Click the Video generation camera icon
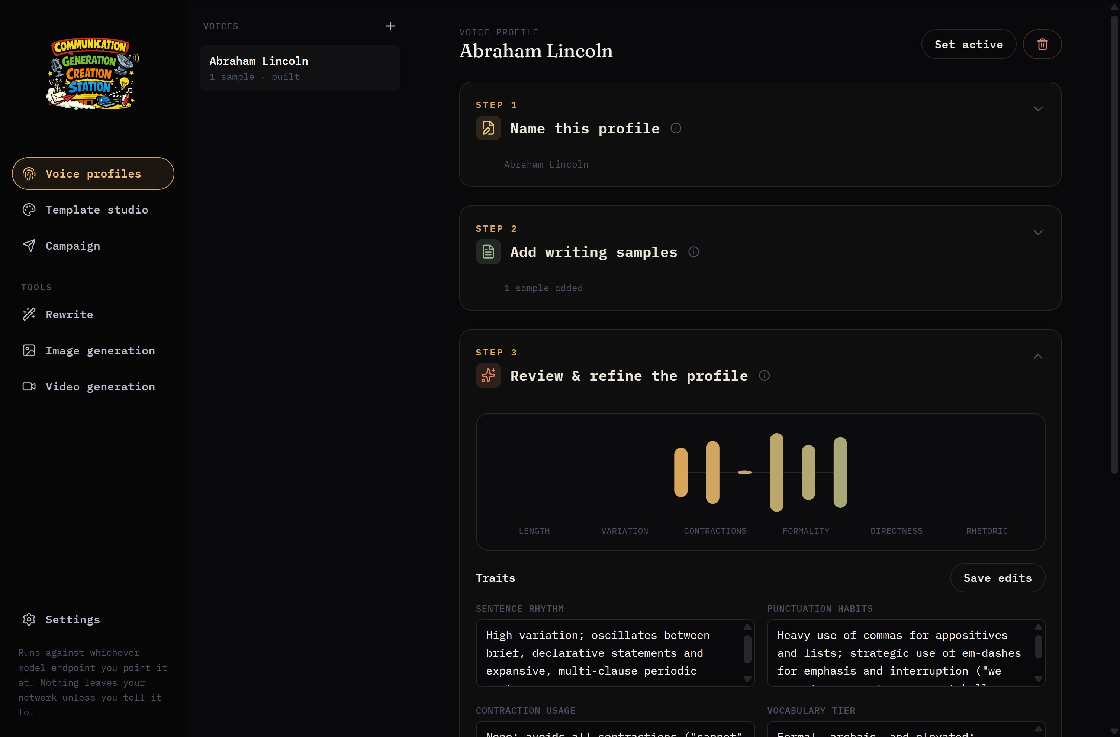The height and width of the screenshot is (737, 1120). [29, 386]
